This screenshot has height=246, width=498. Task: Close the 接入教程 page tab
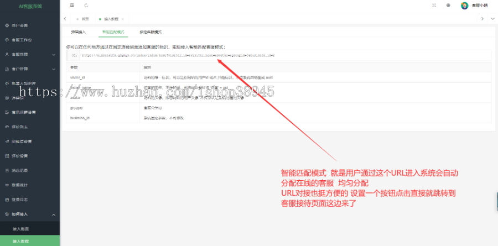[x=123, y=19]
